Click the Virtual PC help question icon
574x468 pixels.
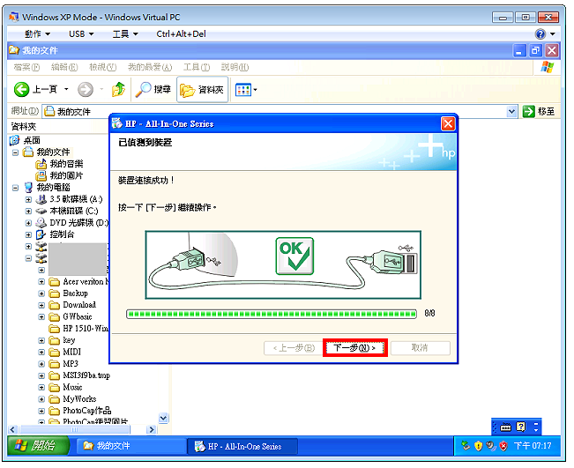540,34
